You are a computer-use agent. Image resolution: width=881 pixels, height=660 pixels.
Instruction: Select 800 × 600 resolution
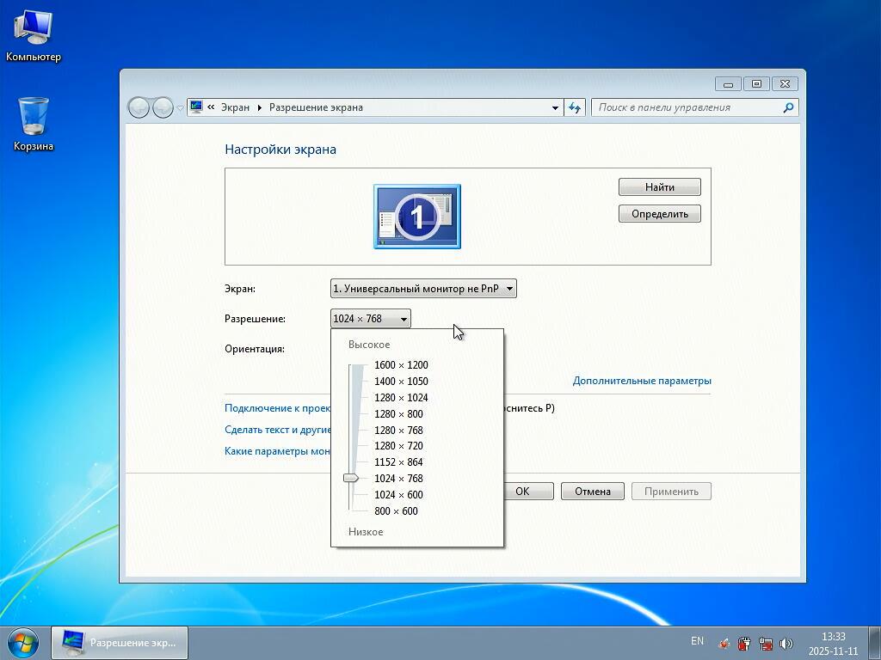coord(396,511)
